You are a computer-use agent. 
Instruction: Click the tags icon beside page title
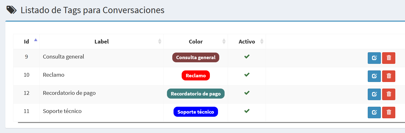point(12,10)
